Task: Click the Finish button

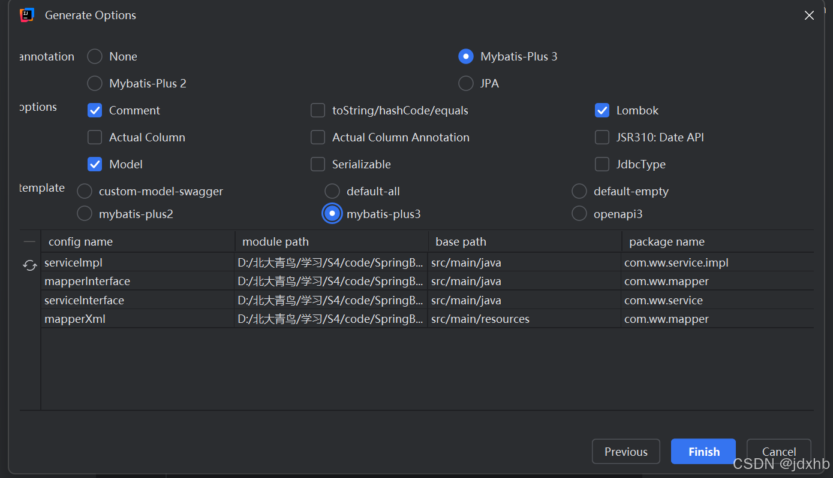Action: click(703, 452)
